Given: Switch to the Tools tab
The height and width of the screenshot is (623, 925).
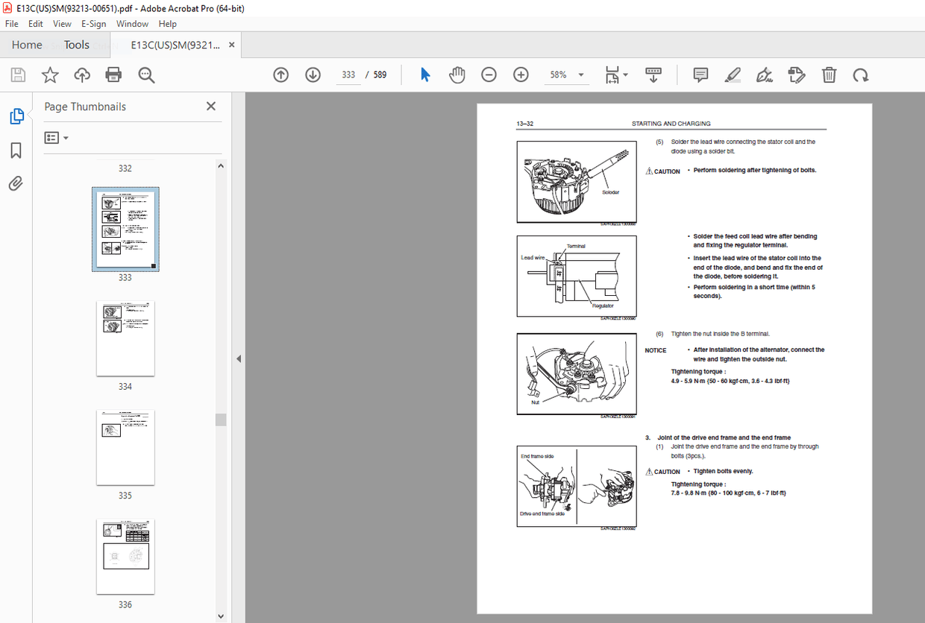Looking at the screenshot, I should point(76,45).
